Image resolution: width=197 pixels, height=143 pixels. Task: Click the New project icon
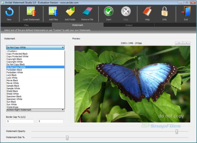(9, 12)
